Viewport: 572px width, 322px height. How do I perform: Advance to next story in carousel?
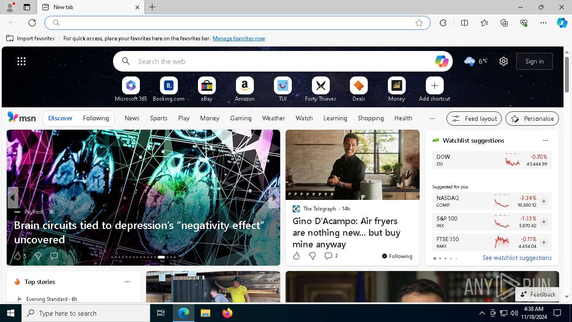(274, 198)
